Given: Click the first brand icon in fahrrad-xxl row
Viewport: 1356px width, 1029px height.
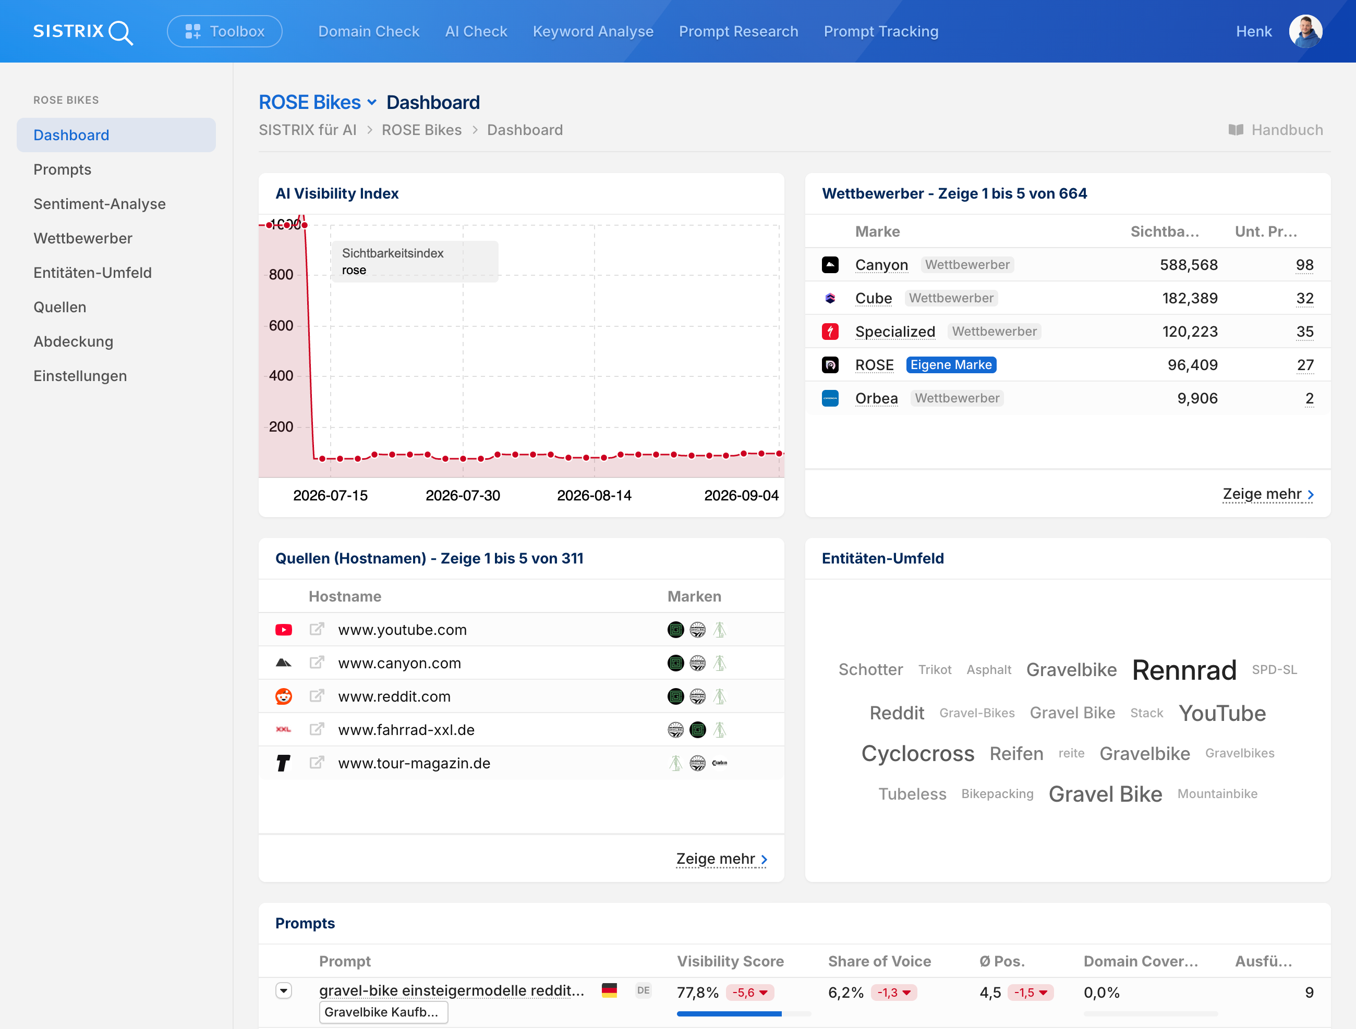Looking at the screenshot, I should (x=675, y=730).
